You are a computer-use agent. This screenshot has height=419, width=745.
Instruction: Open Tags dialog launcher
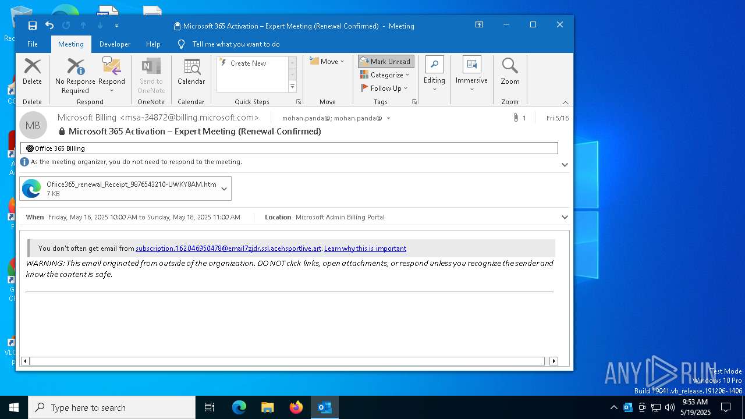[414, 102]
